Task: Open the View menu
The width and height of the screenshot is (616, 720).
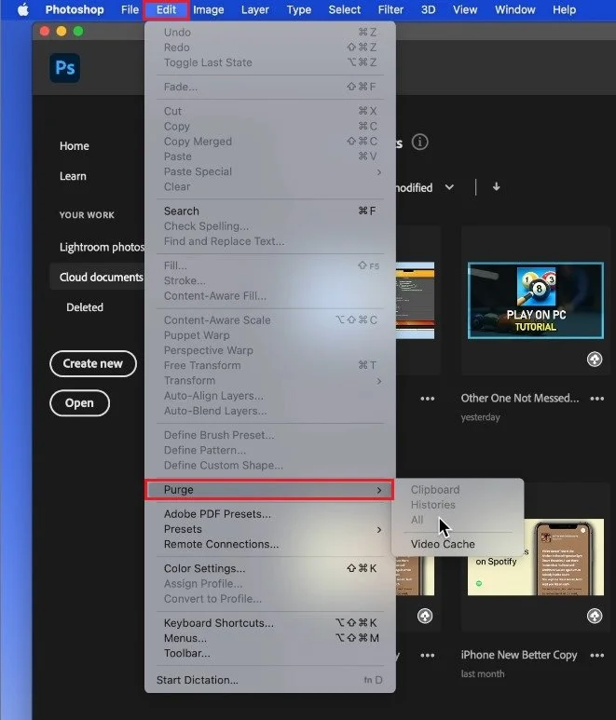Action: (465, 9)
